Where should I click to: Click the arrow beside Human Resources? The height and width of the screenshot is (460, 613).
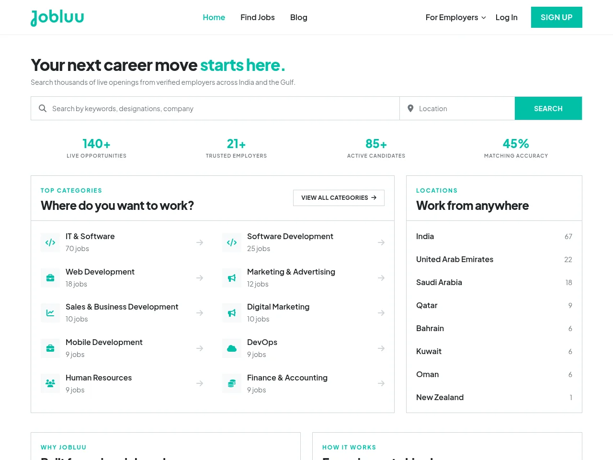tap(200, 383)
